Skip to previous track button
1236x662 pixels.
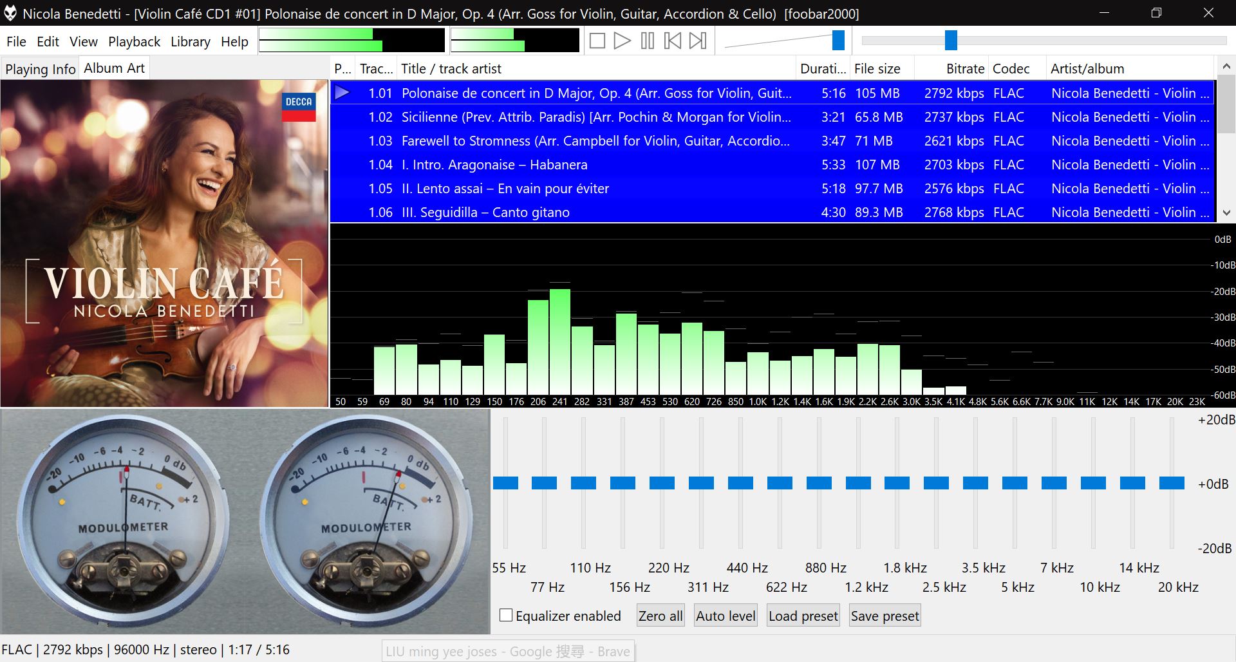click(x=673, y=41)
